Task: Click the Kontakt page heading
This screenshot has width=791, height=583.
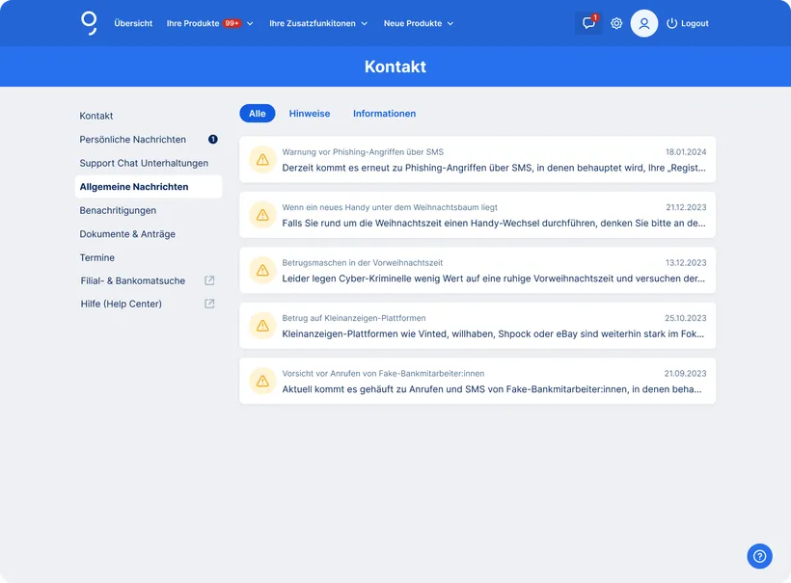Action: tap(395, 66)
